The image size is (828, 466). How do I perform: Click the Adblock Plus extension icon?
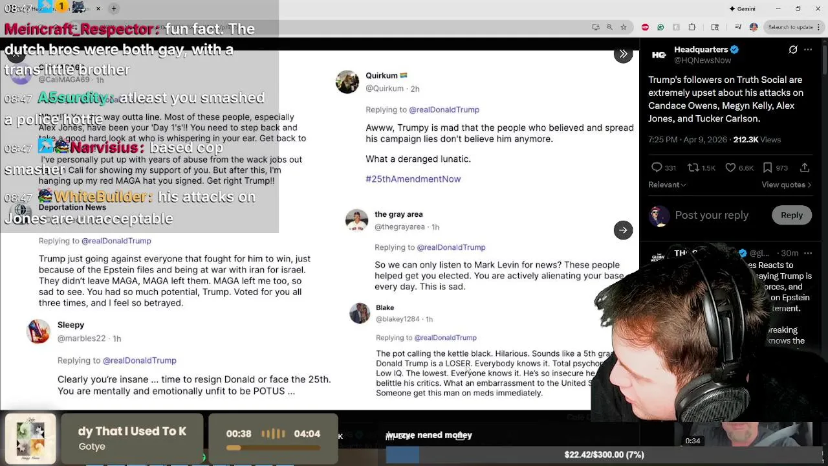645,27
